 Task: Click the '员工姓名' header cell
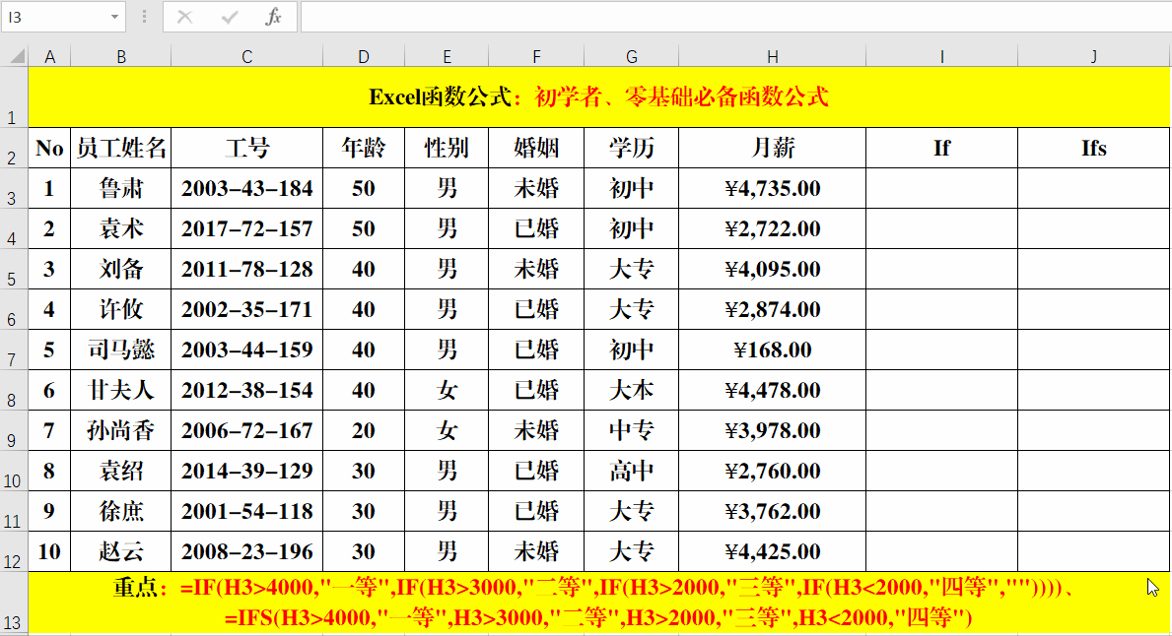click(x=121, y=148)
